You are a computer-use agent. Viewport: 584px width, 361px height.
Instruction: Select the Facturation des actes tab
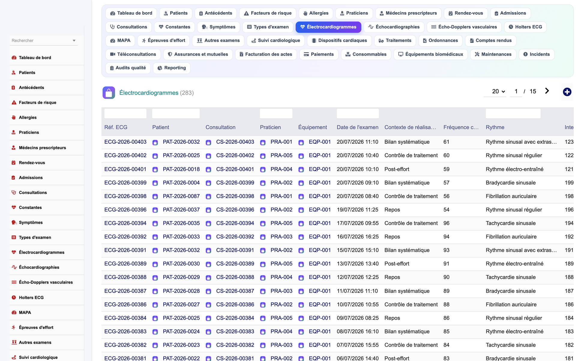tap(266, 54)
